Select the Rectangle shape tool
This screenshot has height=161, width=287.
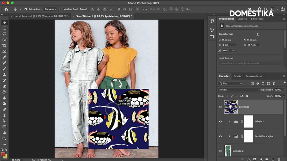[5, 127]
